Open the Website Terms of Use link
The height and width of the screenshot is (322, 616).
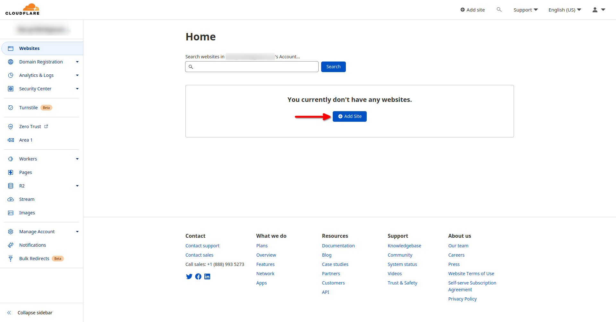point(471,274)
